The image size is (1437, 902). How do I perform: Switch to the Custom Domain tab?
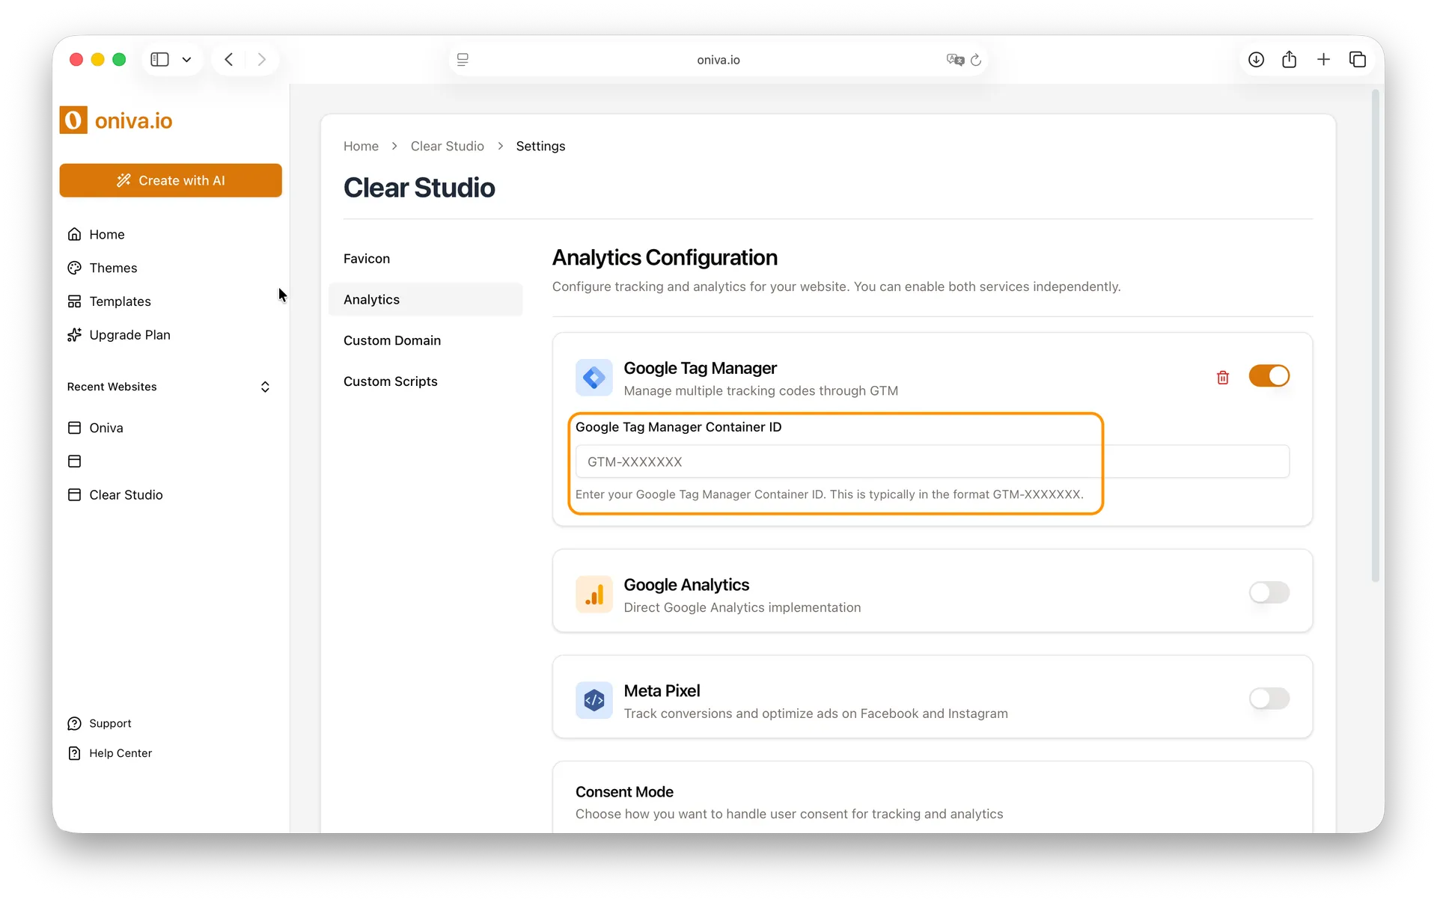click(392, 340)
